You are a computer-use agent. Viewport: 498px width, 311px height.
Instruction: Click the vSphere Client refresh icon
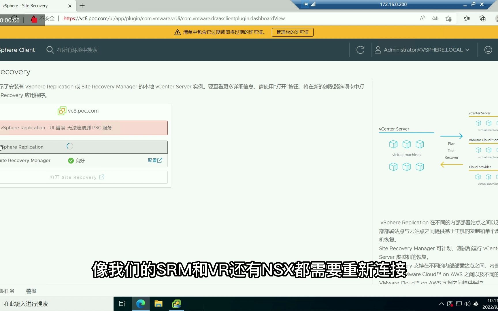click(360, 50)
